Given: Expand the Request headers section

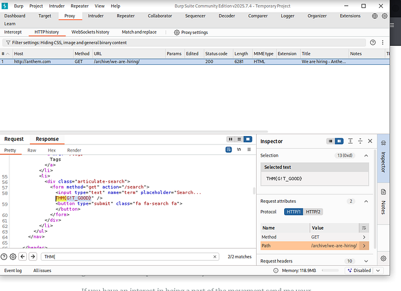Looking at the screenshot, I should pyautogui.click(x=366, y=261).
